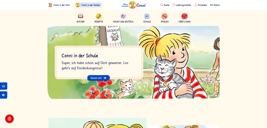Open the Über Conni icon
Screen dimensions: 267x128
tap(184, 16)
